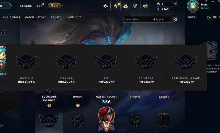The height and width of the screenshot is (133, 220).
Task: Click the Game Name search field
Action: pos(138,19)
